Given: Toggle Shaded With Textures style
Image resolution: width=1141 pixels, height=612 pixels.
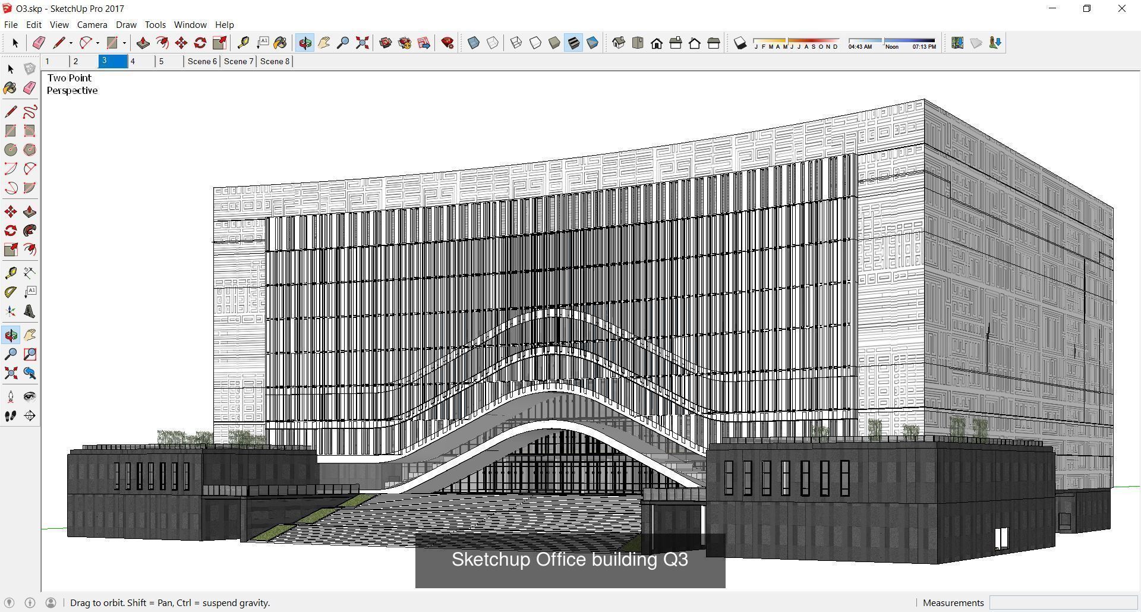Looking at the screenshot, I should pyautogui.click(x=573, y=43).
